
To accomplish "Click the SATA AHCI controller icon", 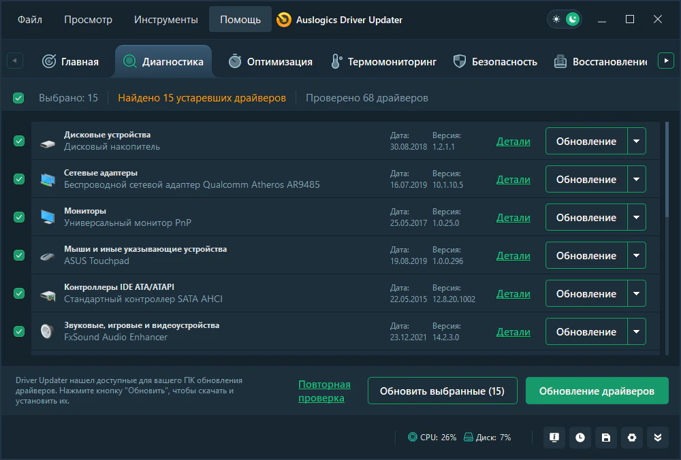I will 48,295.
